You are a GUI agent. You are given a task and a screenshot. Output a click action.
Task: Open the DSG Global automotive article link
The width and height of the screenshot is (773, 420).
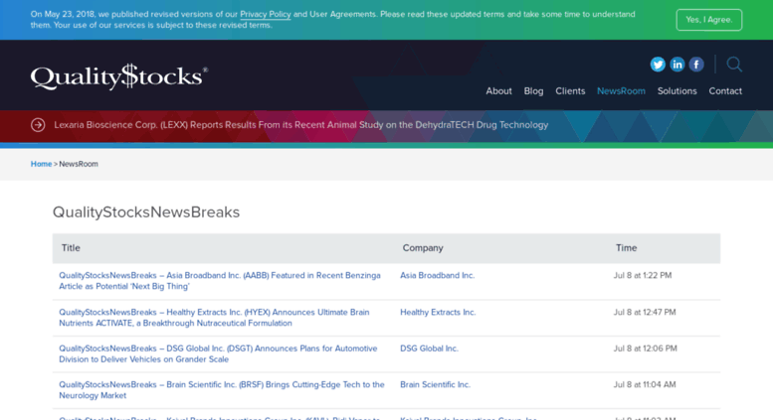(218, 353)
